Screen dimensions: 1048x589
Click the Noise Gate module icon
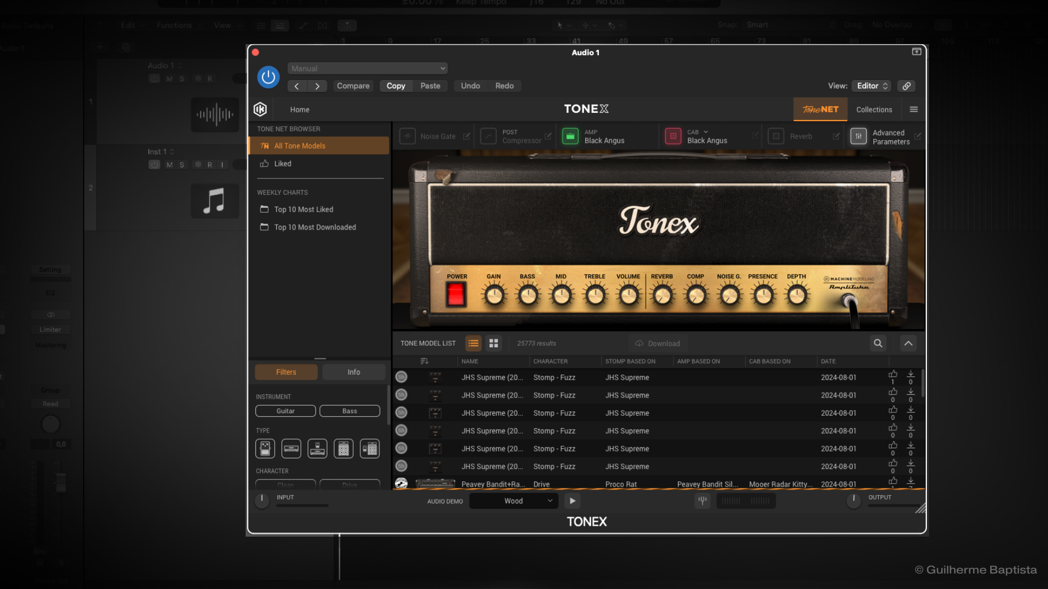pos(407,136)
